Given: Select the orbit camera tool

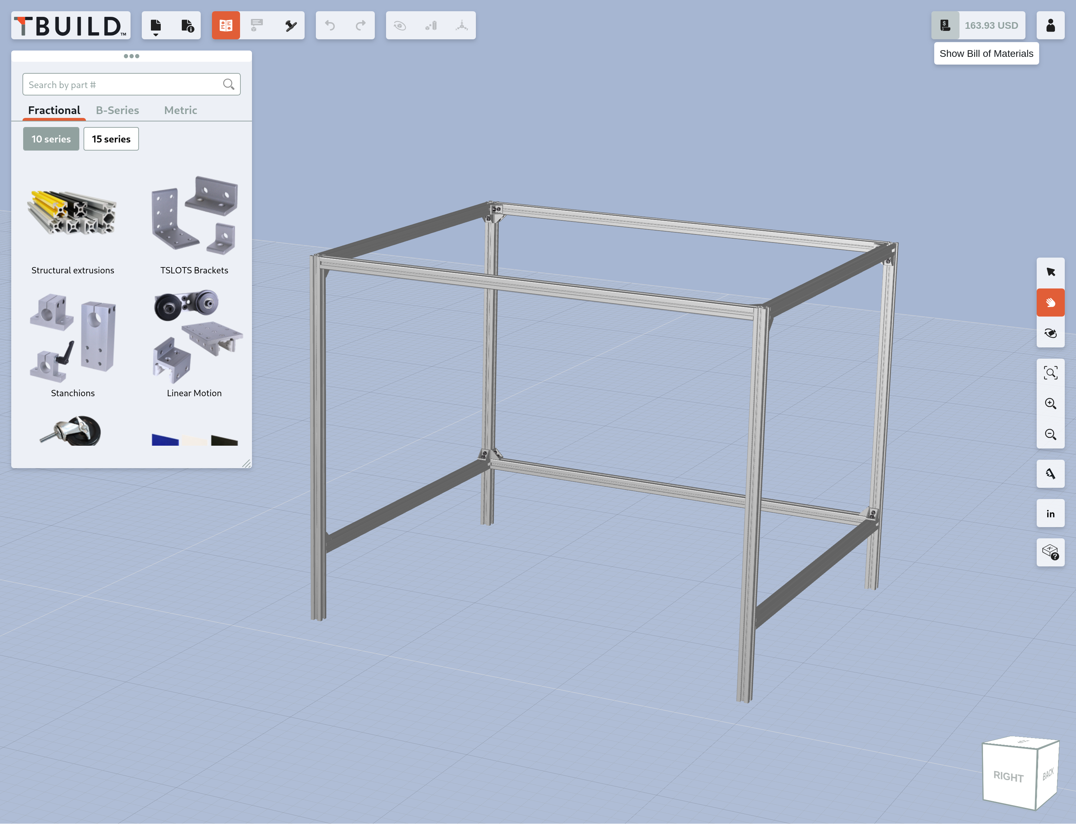Looking at the screenshot, I should pos(1050,333).
